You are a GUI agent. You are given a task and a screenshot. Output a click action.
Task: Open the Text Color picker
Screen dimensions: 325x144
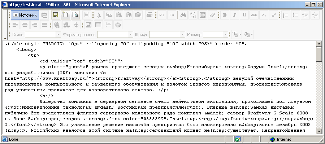(x=237, y=35)
